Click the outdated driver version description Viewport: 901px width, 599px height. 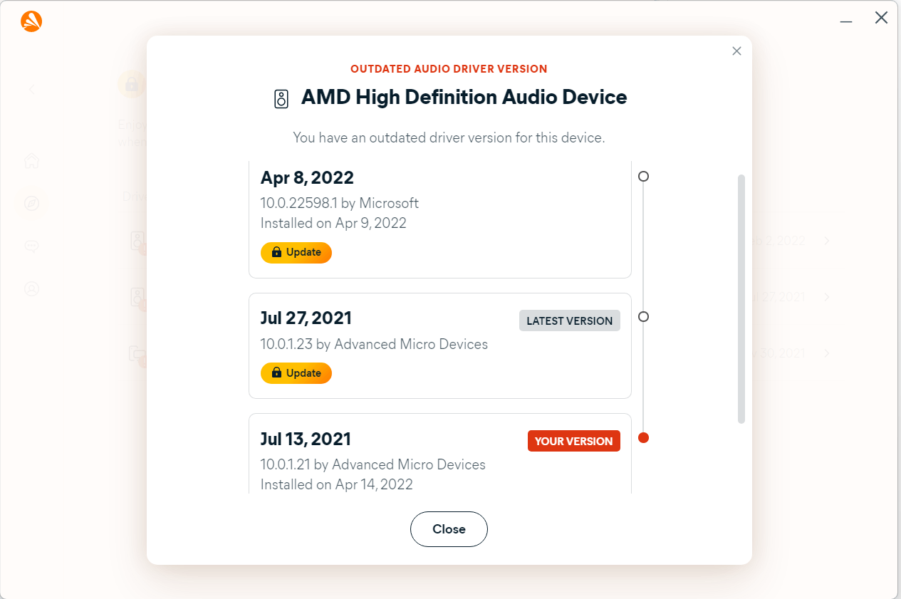click(449, 137)
